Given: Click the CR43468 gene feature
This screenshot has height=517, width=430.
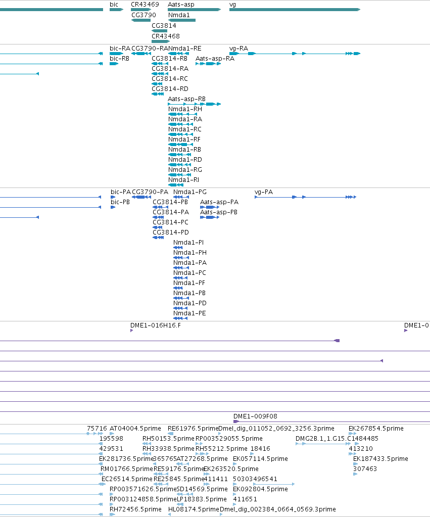Looking at the screenshot, I should 161,41.
